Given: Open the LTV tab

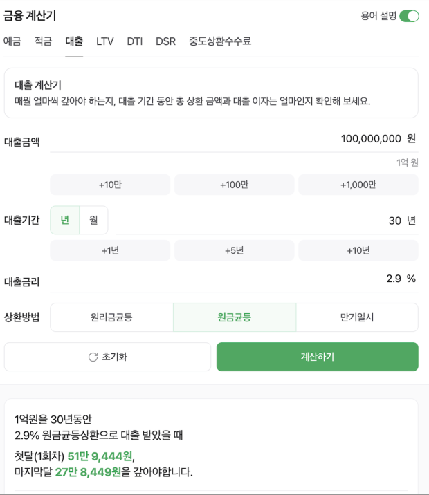Looking at the screenshot, I should [x=105, y=41].
